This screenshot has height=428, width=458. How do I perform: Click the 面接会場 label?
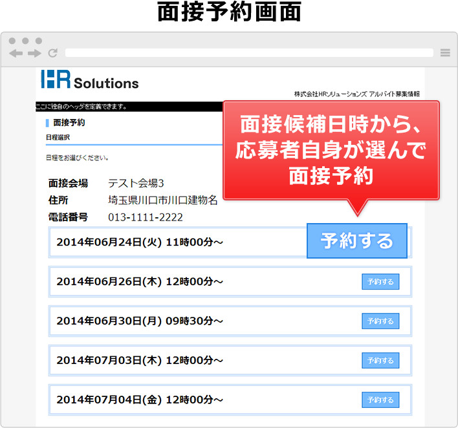click(68, 184)
